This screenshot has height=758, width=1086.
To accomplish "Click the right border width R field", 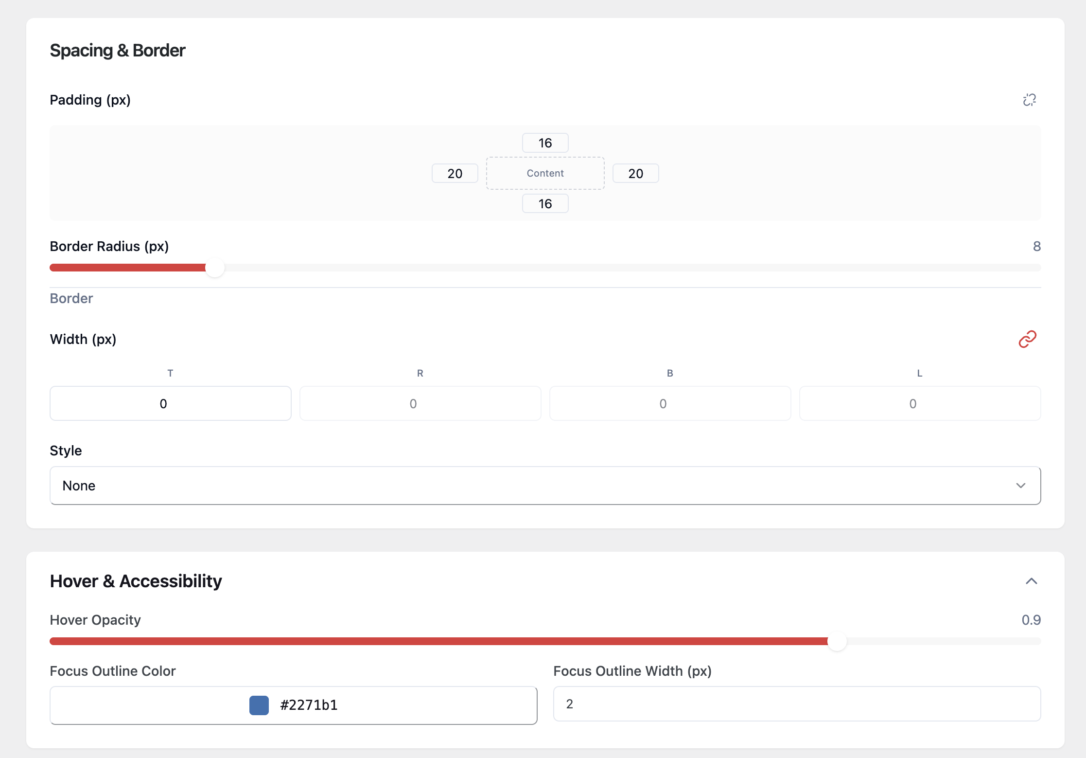I will click(x=420, y=403).
